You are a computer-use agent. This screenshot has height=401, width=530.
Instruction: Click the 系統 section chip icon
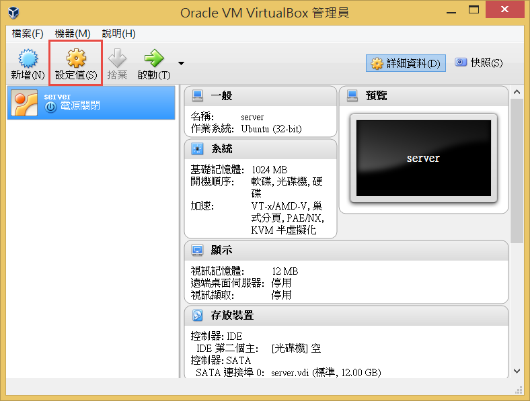[x=197, y=149]
